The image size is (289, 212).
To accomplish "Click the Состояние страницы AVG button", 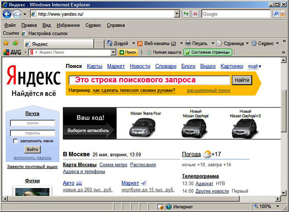I will click(x=208, y=53).
